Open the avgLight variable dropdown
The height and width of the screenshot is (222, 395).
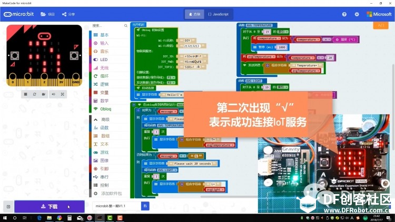tap(215, 189)
